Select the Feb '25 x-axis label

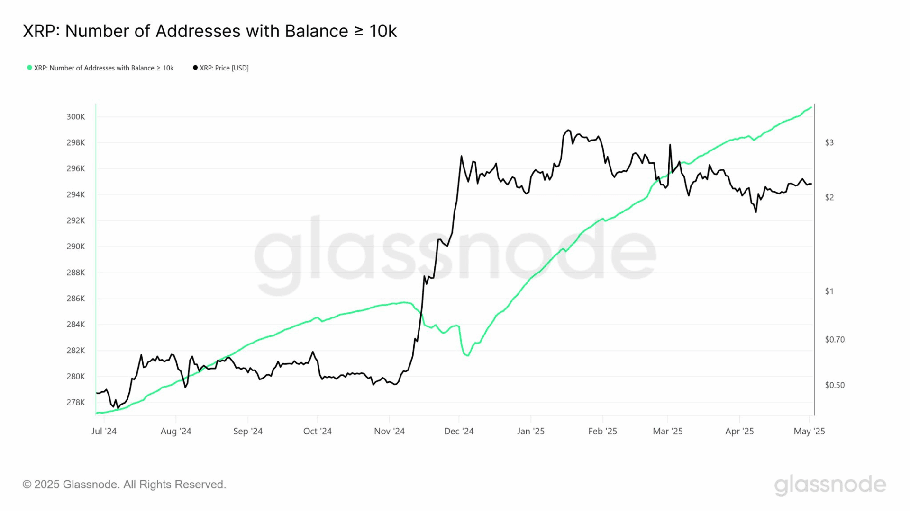602,431
